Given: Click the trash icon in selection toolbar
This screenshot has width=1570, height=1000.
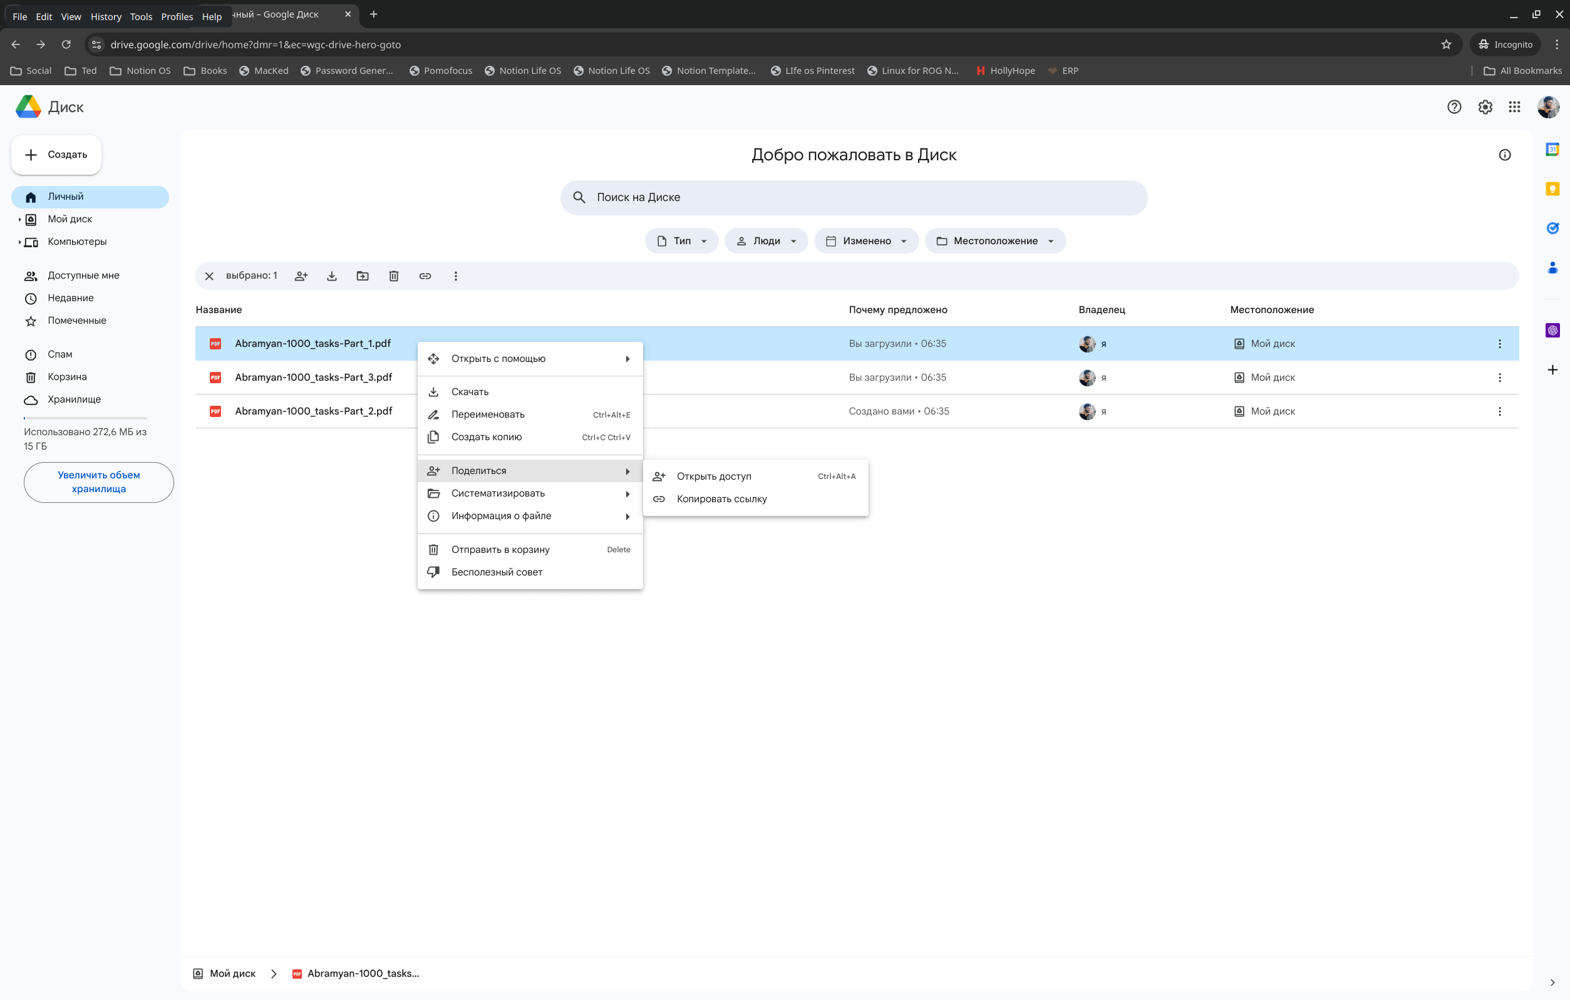Looking at the screenshot, I should pos(394,276).
